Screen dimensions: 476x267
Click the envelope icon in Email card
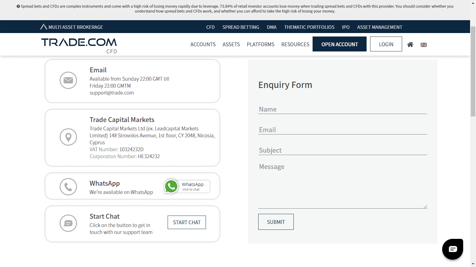pos(68,80)
